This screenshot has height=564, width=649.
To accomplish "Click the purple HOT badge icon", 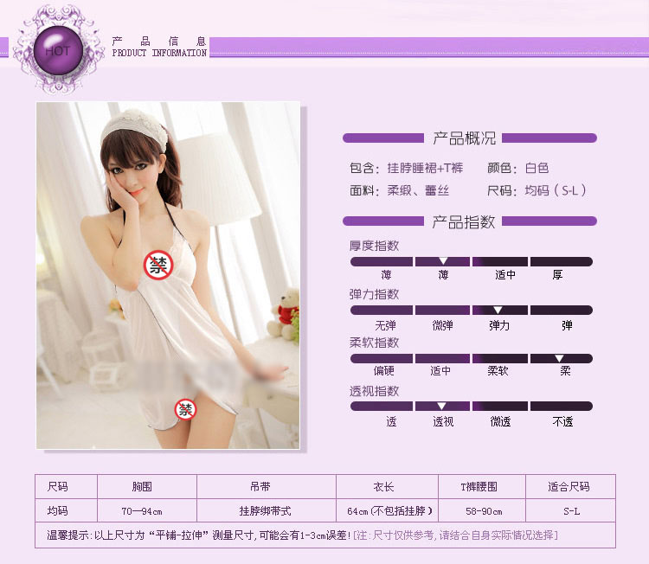I will coord(57,49).
